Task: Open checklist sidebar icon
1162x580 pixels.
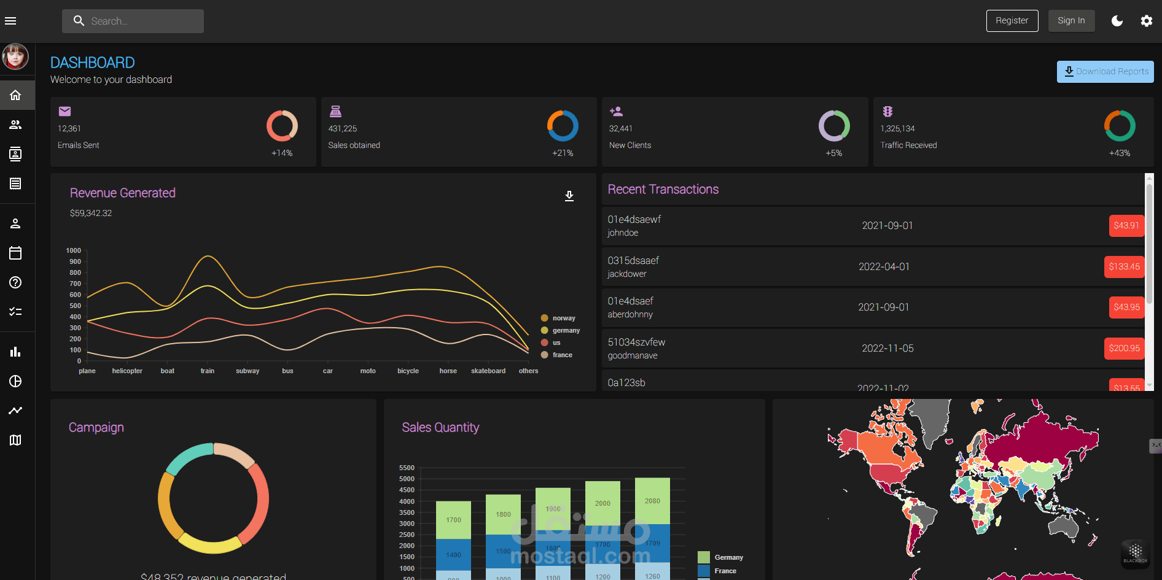Action: 15,312
